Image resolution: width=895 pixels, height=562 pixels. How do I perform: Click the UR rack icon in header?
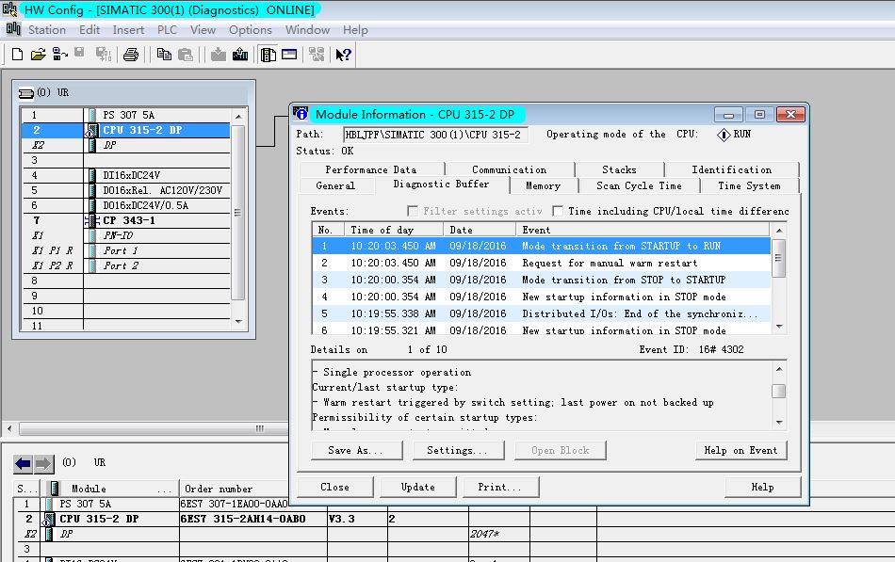click(x=25, y=92)
